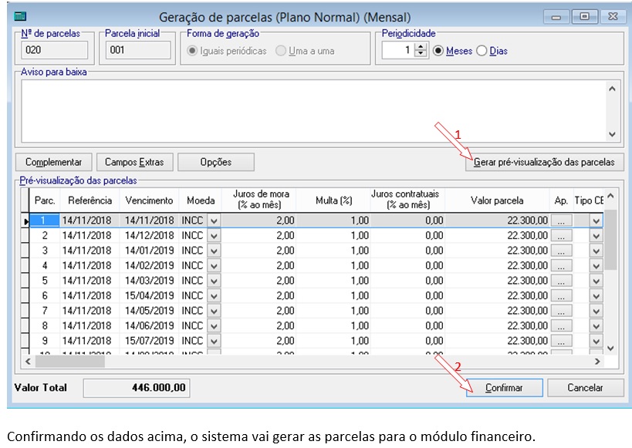
Task: Click the Valor parcela column header
Action: coord(497,200)
